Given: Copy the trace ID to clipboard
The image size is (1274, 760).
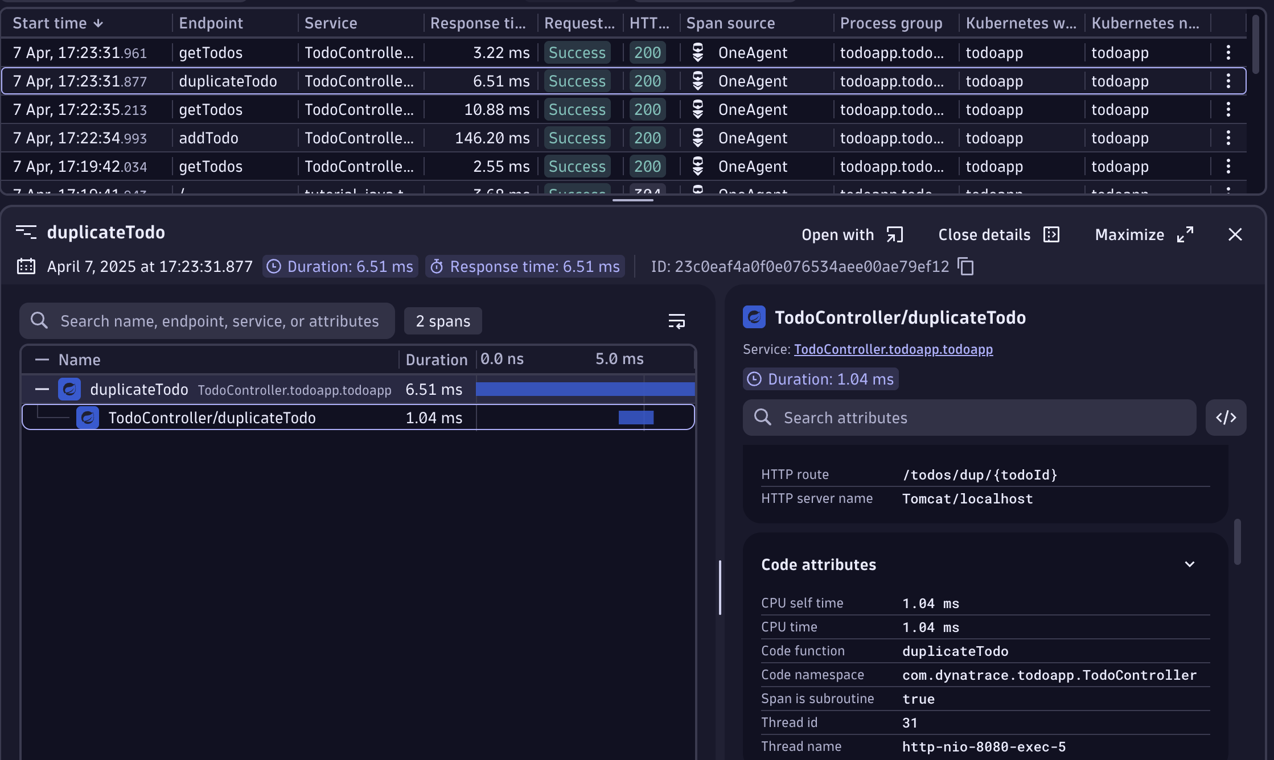Looking at the screenshot, I should pos(966,266).
